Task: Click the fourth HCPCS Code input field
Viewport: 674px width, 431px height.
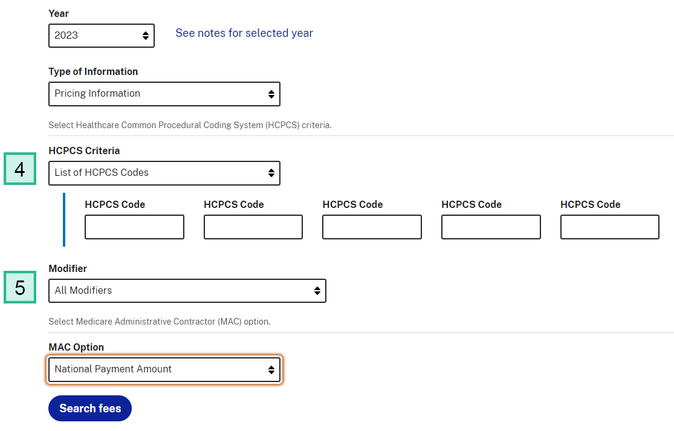Action: (490, 227)
